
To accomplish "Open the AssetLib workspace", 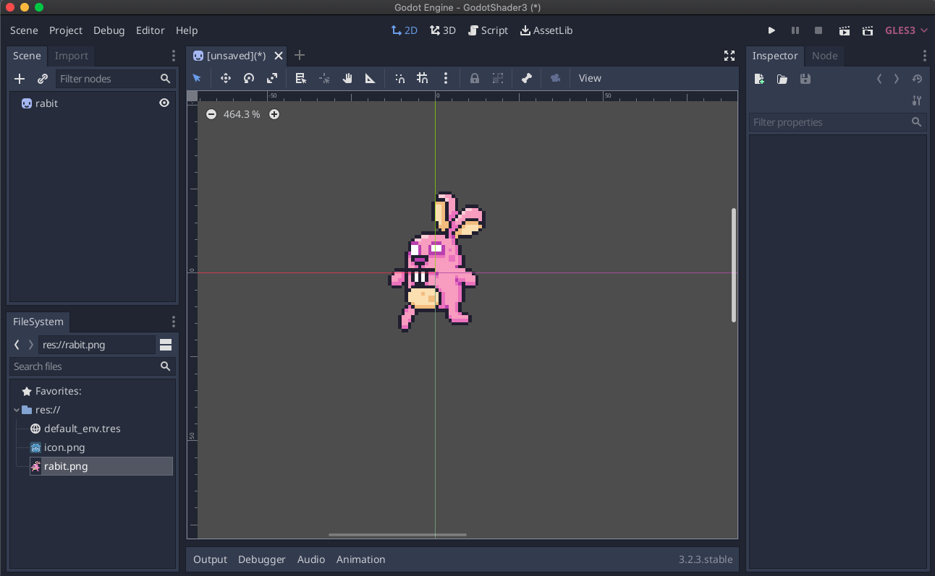I will tap(546, 30).
